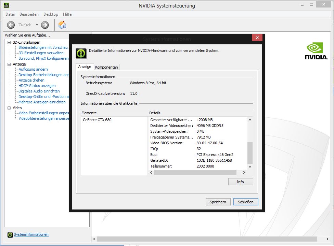Select the IRQ row

click(x=198, y=149)
